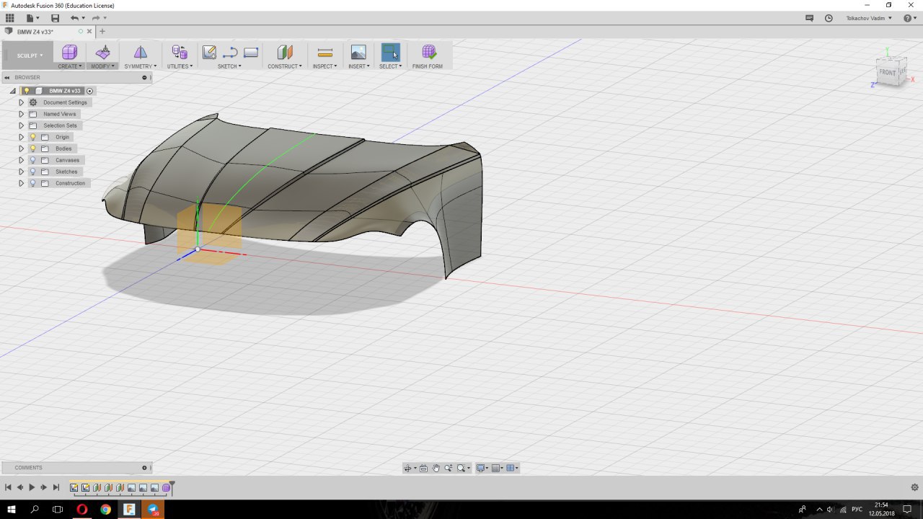Open the MODIFY menu
923x519 pixels.
pyautogui.click(x=102, y=66)
